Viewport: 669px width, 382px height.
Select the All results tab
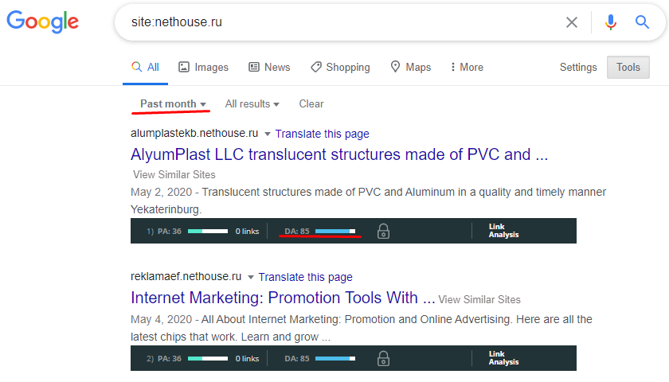coord(145,68)
